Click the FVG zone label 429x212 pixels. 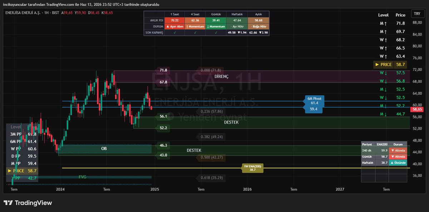83,177
